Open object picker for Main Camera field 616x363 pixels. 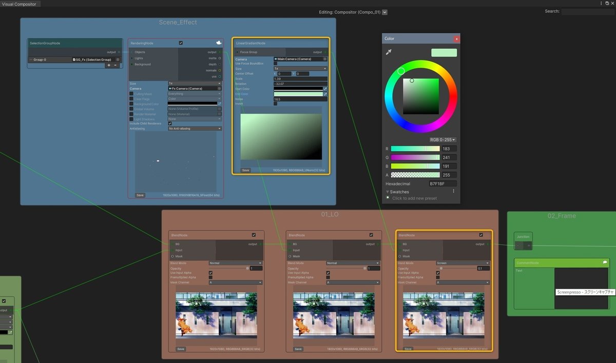325,59
